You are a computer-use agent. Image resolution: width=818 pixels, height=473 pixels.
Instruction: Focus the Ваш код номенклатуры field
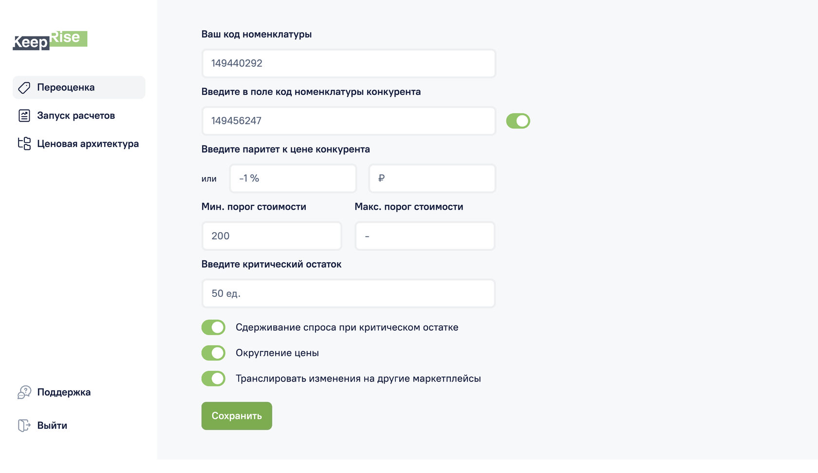point(349,63)
